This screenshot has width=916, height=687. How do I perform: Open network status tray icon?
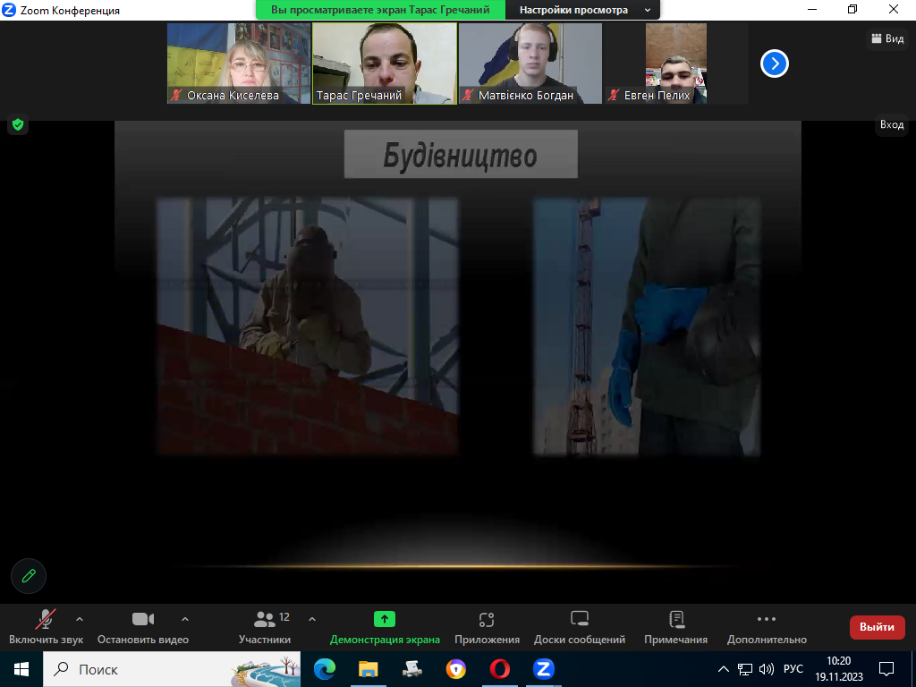[x=745, y=669]
